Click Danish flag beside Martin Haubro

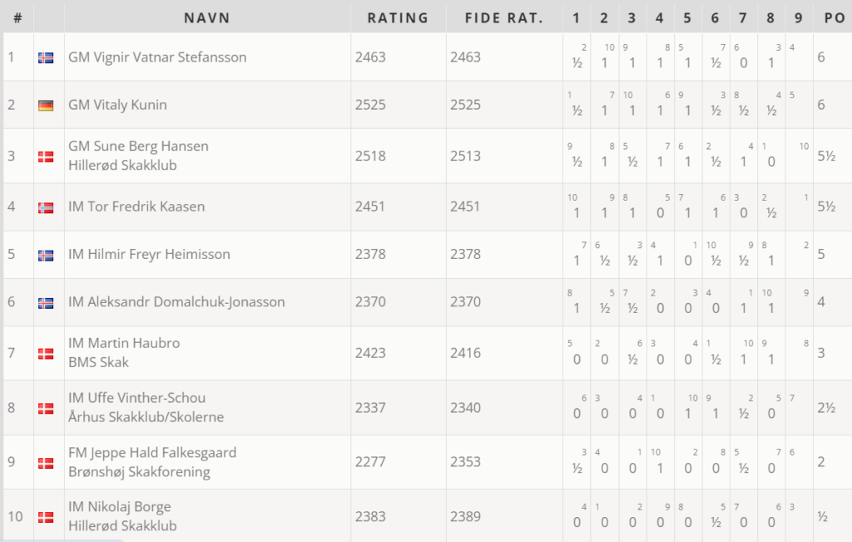coord(46,353)
